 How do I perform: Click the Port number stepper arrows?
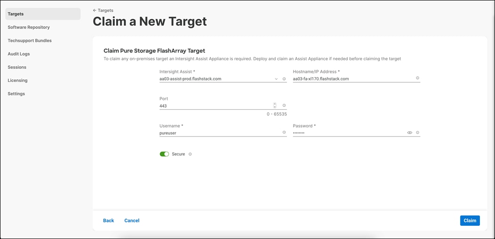[x=275, y=106]
